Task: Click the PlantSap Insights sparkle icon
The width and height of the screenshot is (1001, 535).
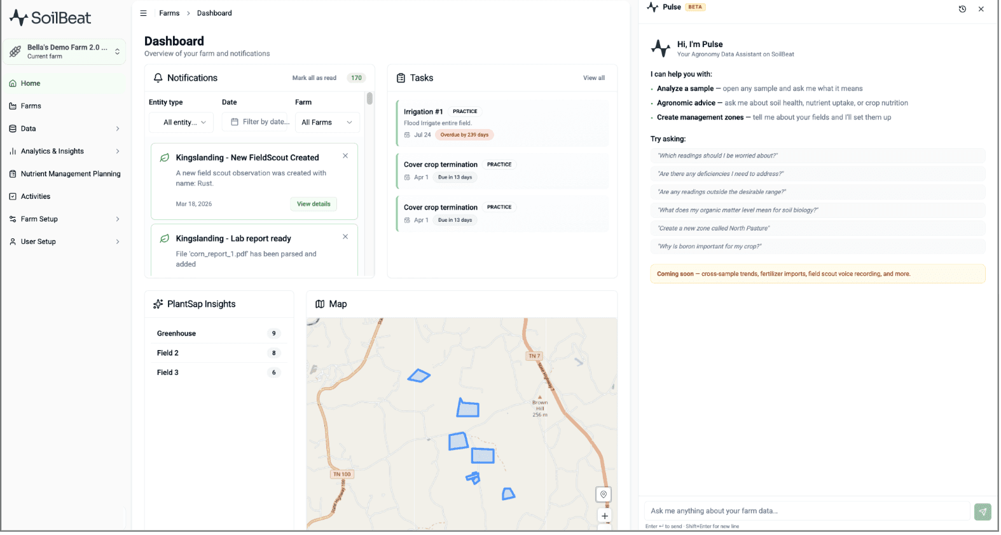Action: click(158, 304)
